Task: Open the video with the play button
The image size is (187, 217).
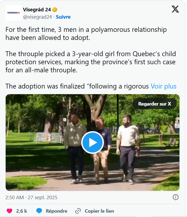Action: 93,142
